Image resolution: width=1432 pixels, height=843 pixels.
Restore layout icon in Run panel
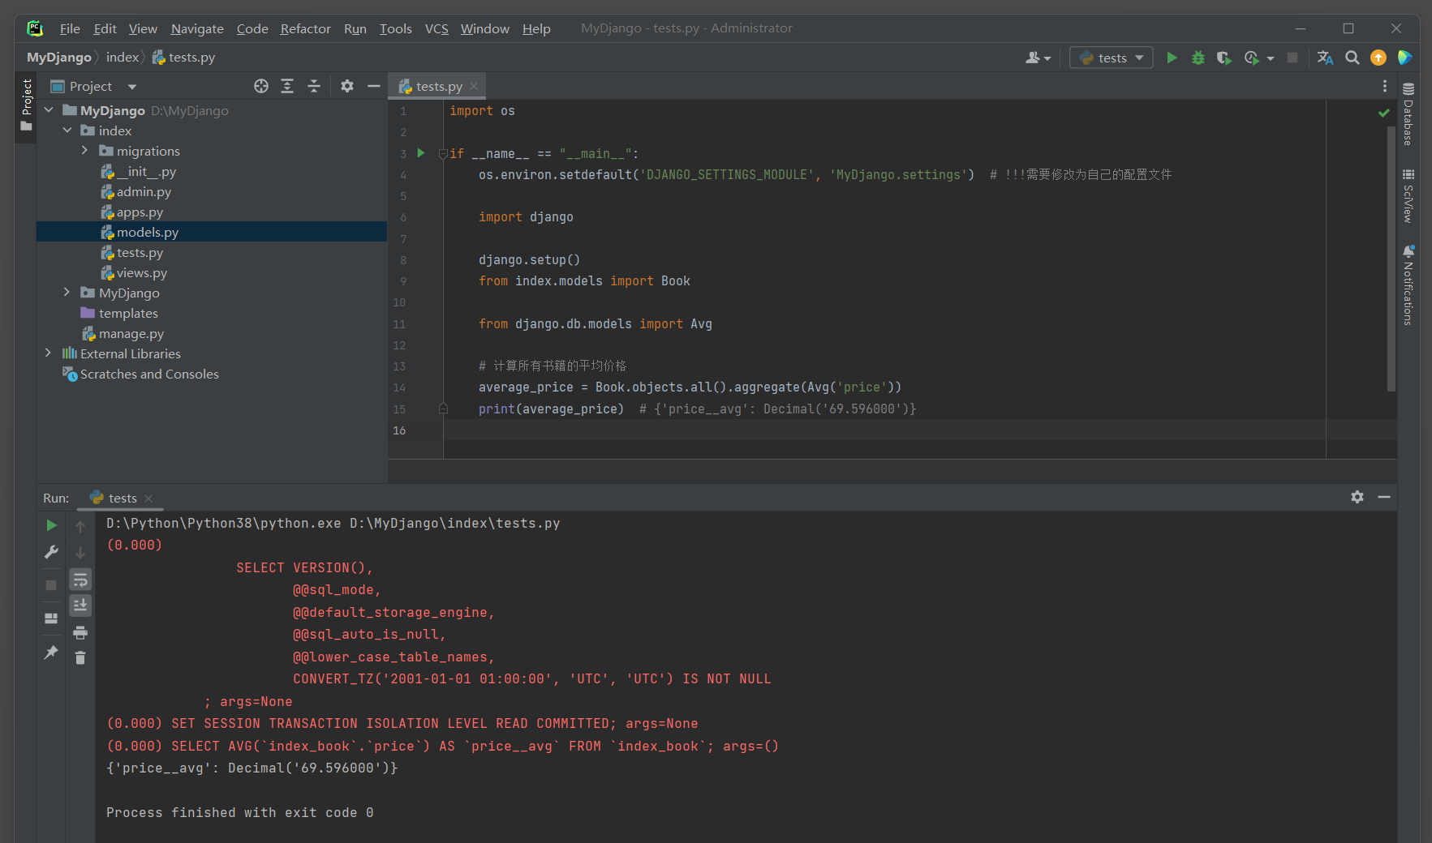pos(51,618)
